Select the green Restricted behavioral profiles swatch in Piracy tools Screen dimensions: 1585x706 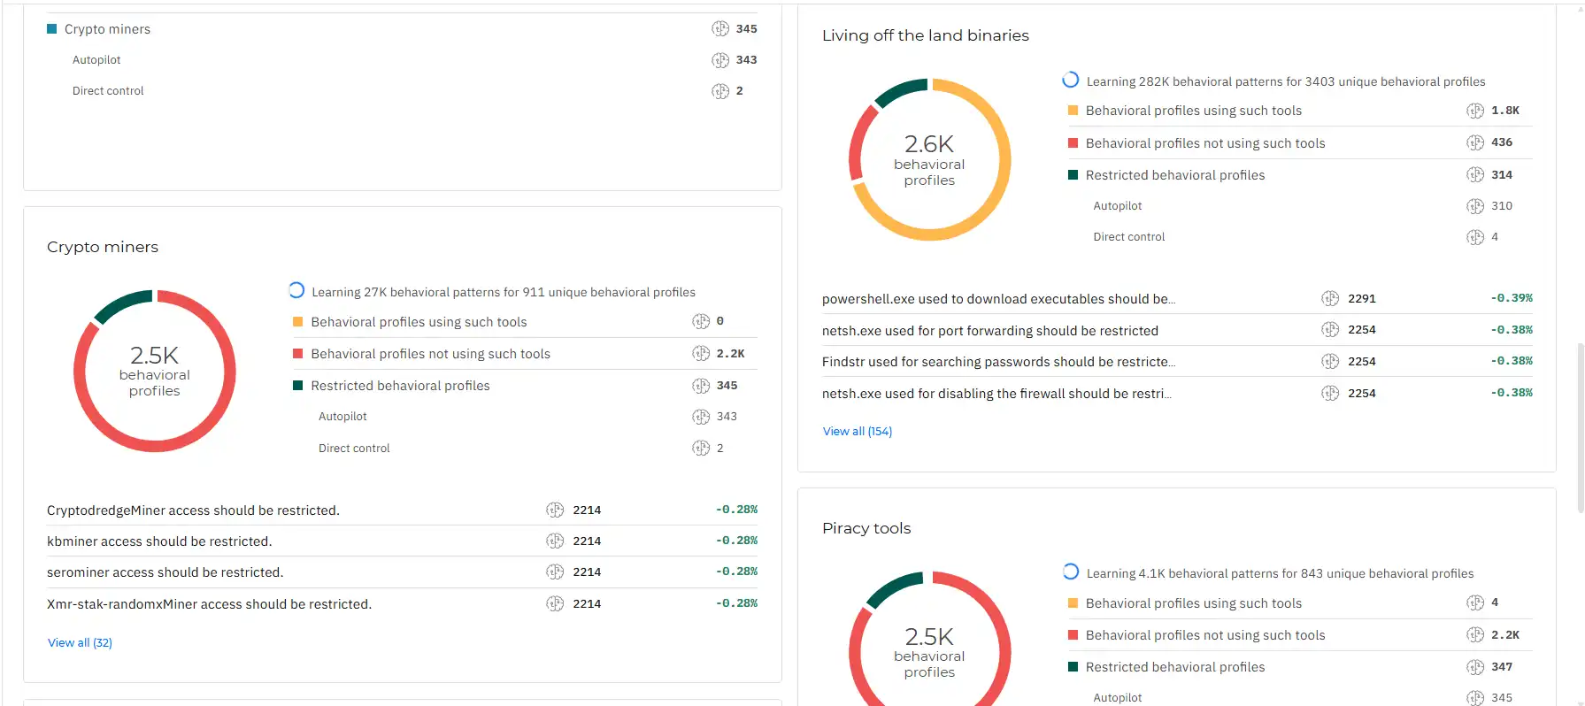(1073, 667)
